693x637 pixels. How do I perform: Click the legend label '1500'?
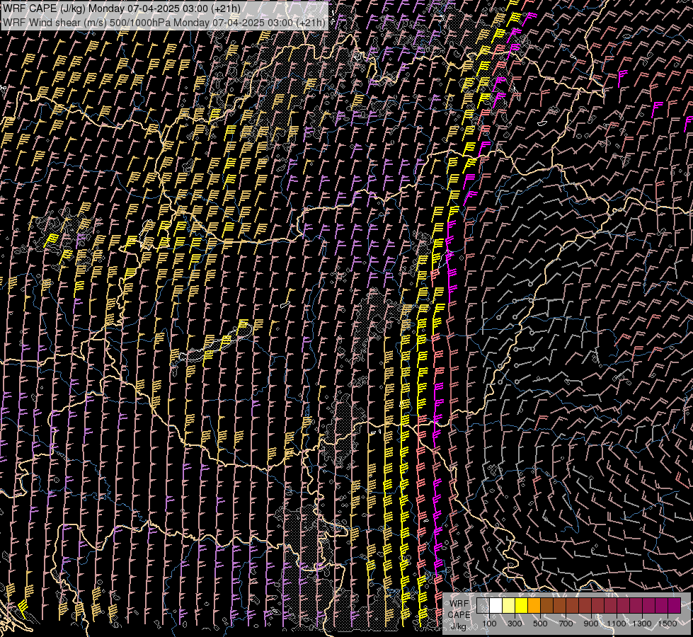668,624
